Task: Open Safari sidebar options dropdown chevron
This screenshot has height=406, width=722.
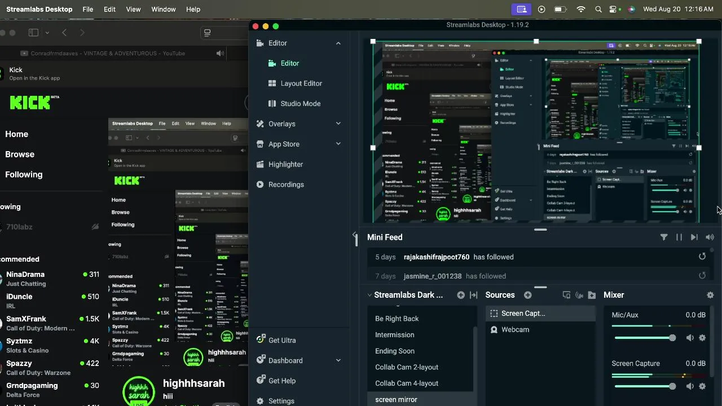Action: click(x=47, y=33)
